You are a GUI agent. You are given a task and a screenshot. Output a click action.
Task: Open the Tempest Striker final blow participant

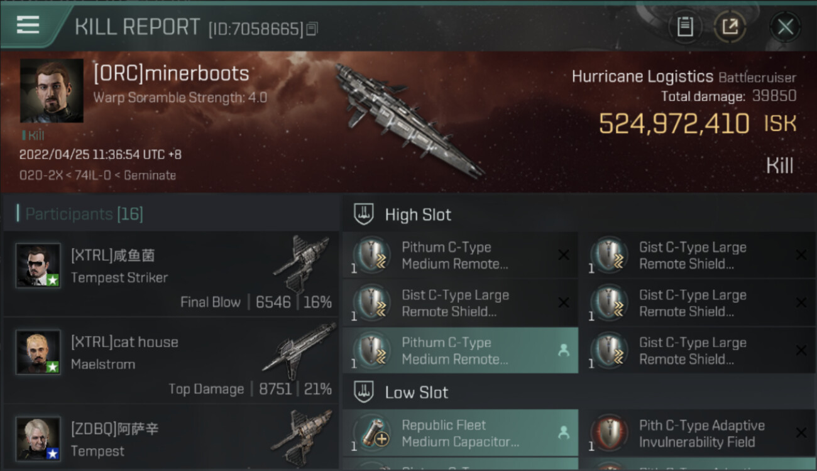pyautogui.click(x=171, y=274)
